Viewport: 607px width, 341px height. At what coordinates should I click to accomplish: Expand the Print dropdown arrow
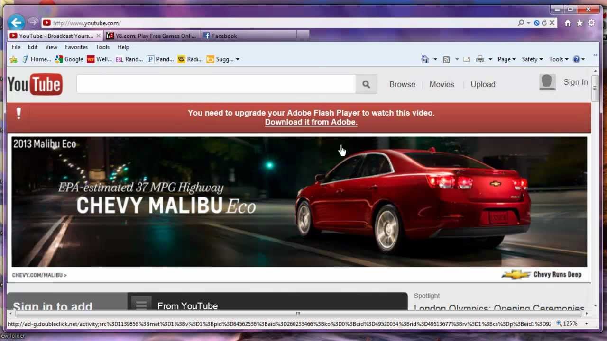[x=490, y=59]
